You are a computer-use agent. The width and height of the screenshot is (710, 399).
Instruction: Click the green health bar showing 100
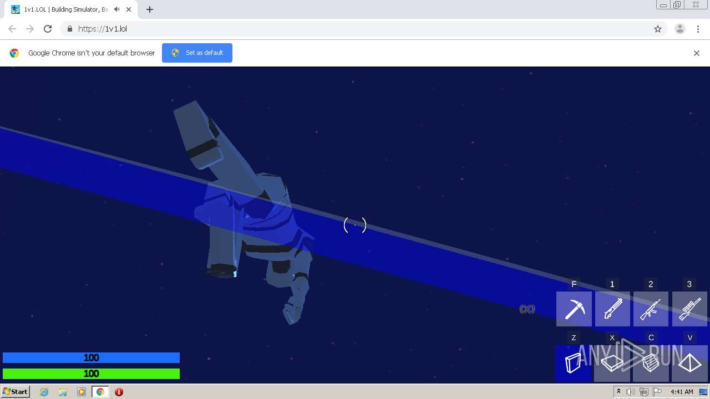point(91,374)
